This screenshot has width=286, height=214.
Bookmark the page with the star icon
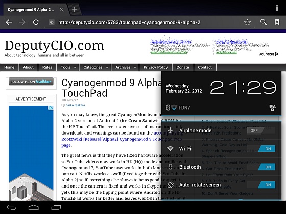tap(247, 22)
